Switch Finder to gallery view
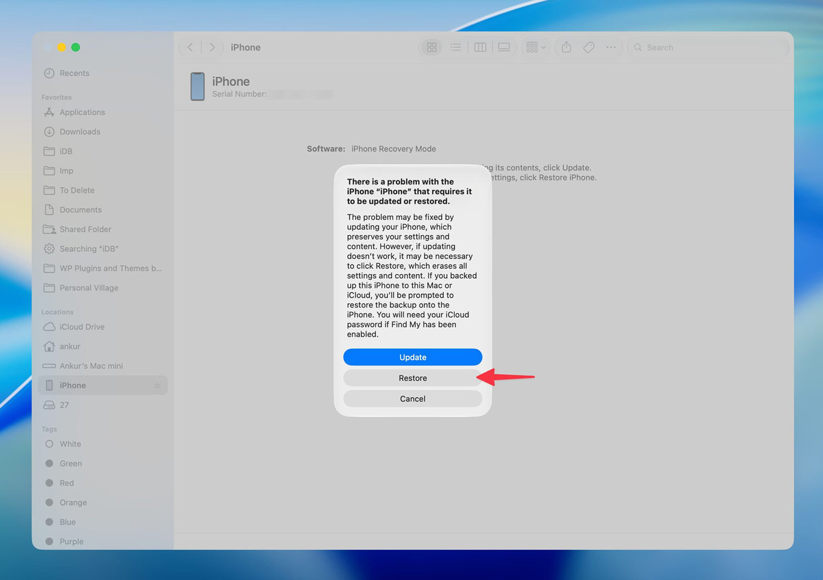The image size is (823, 580). coord(504,47)
